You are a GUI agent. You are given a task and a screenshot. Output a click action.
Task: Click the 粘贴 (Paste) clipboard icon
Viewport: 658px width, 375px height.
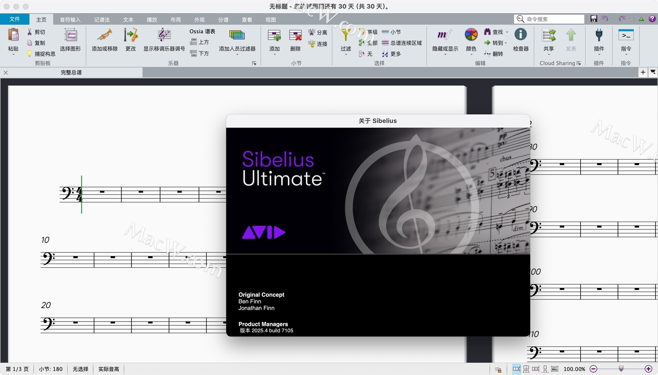(13, 35)
